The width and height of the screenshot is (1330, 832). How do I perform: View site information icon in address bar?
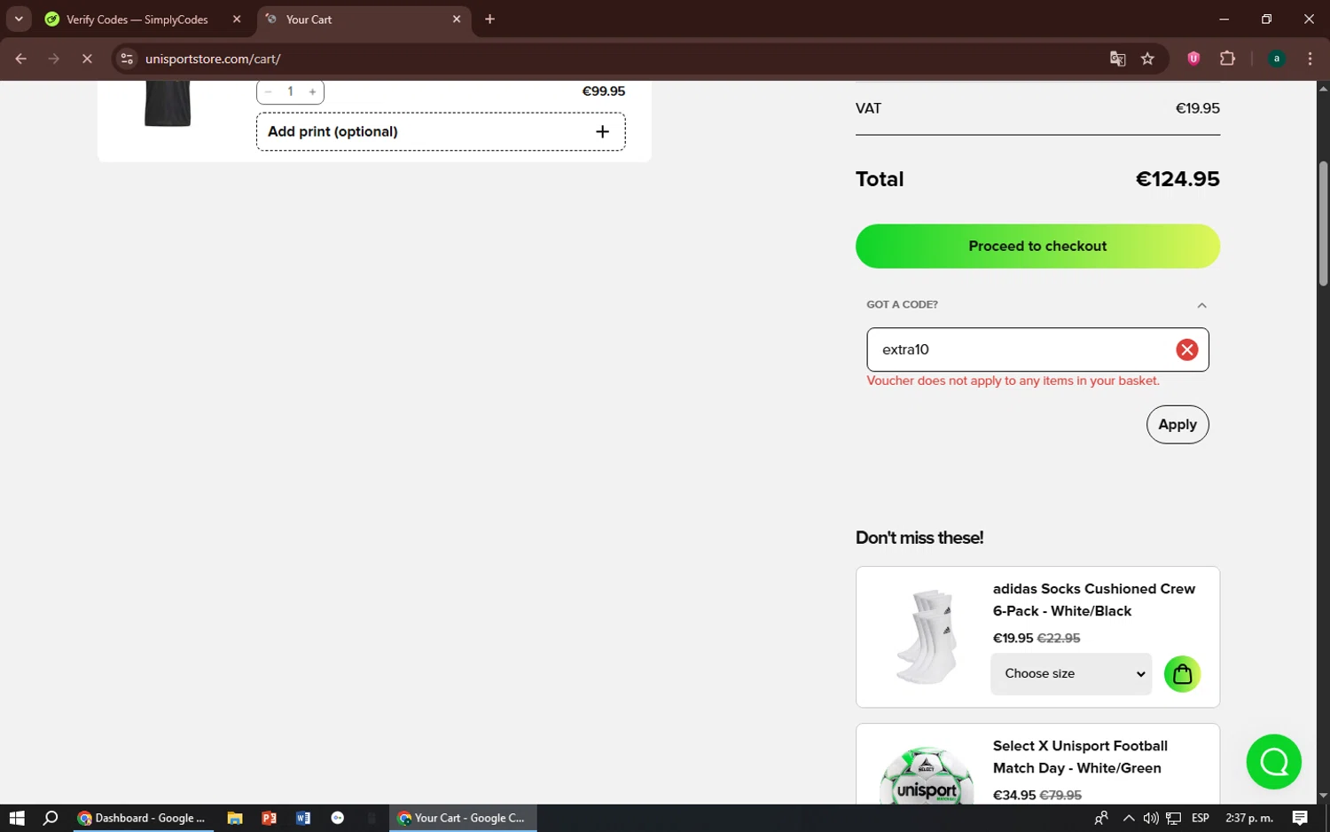(127, 59)
